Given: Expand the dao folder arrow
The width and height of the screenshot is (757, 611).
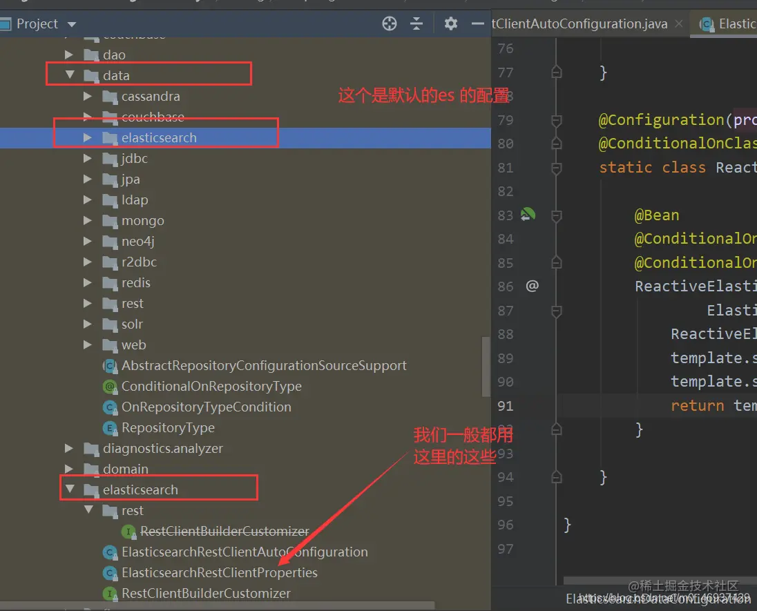Looking at the screenshot, I should pyautogui.click(x=69, y=55).
